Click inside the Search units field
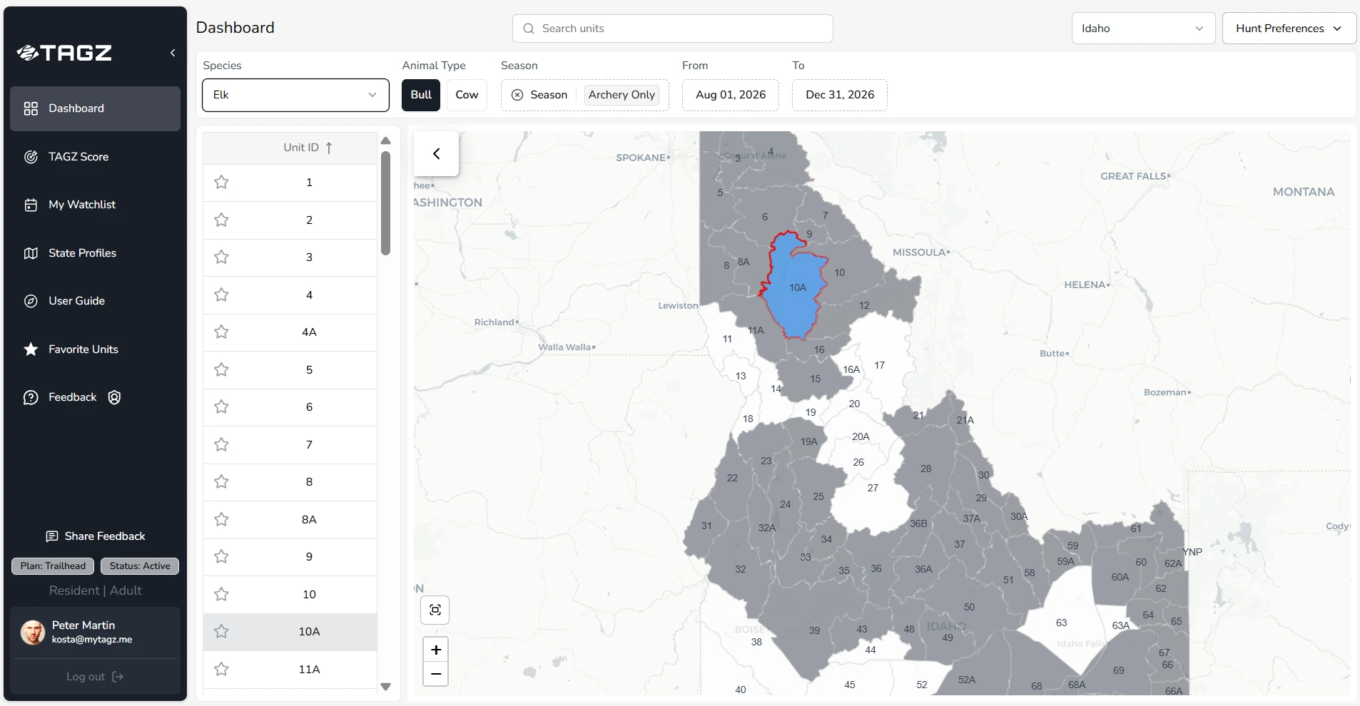The width and height of the screenshot is (1360, 706). (672, 29)
